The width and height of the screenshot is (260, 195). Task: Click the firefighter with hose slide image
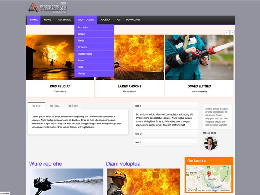click(199, 57)
